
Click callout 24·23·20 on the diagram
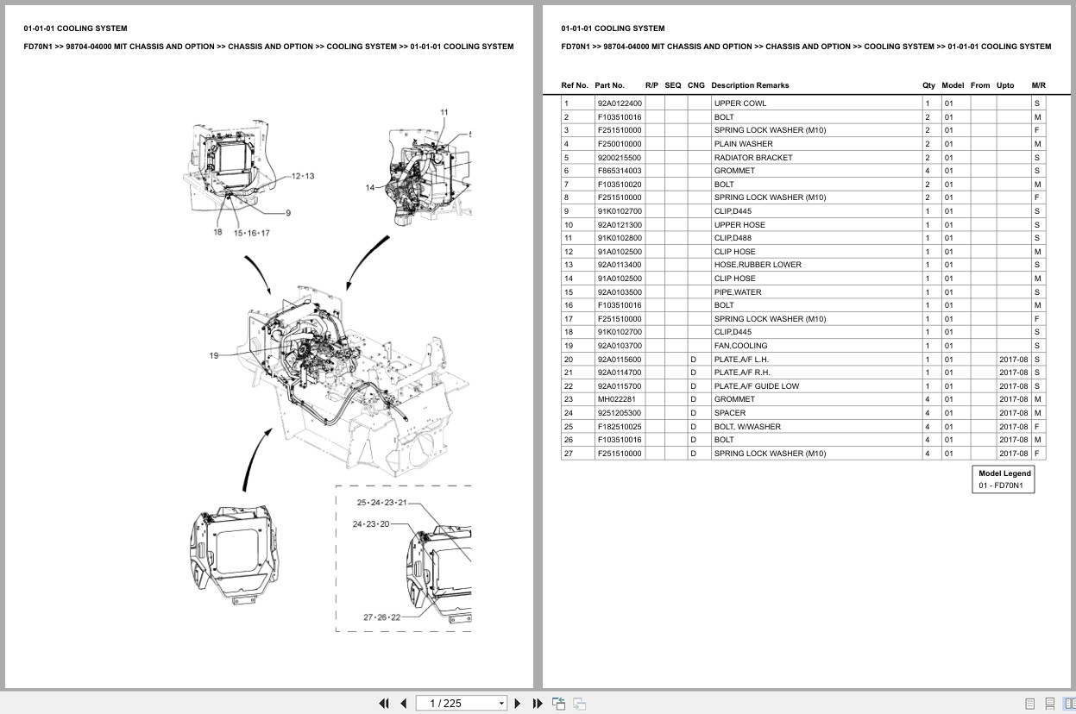pyautogui.click(x=371, y=523)
